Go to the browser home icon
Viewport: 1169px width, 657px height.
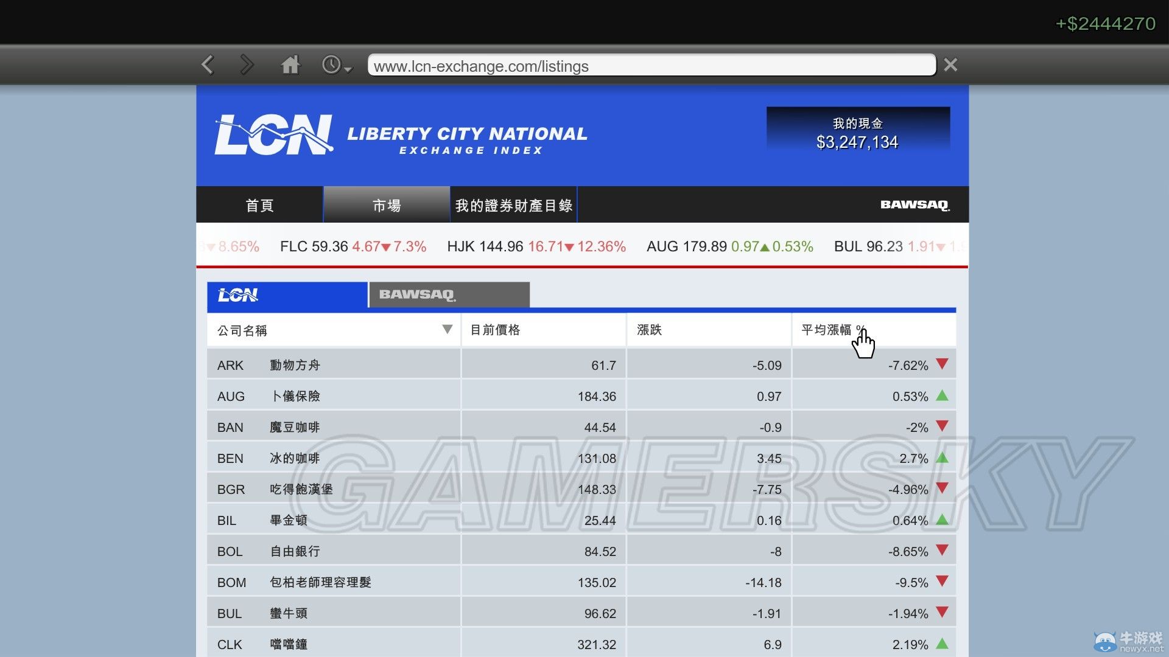[x=290, y=64]
